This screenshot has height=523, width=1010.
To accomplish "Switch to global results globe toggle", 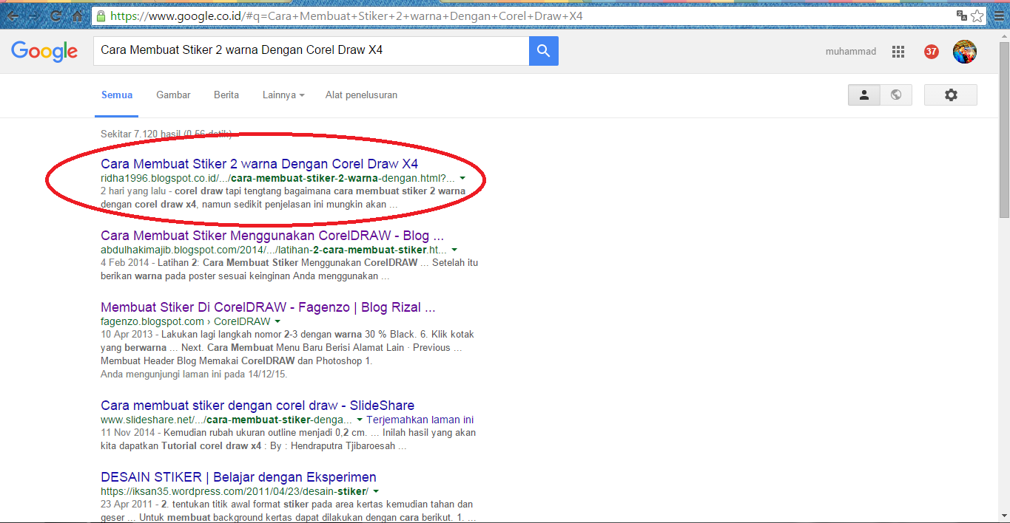I will click(x=896, y=95).
